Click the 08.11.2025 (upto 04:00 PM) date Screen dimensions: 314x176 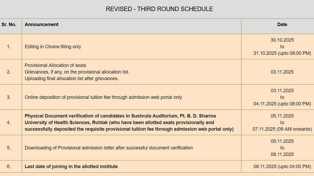(282, 166)
